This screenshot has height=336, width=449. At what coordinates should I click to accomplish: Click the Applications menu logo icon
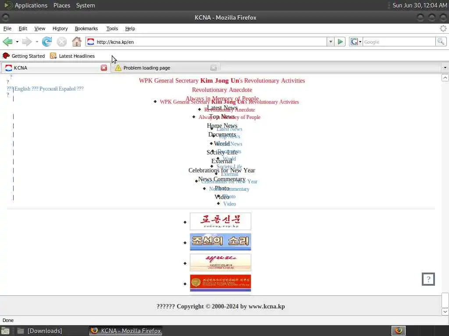pyautogui.click(x=8, y=5)
